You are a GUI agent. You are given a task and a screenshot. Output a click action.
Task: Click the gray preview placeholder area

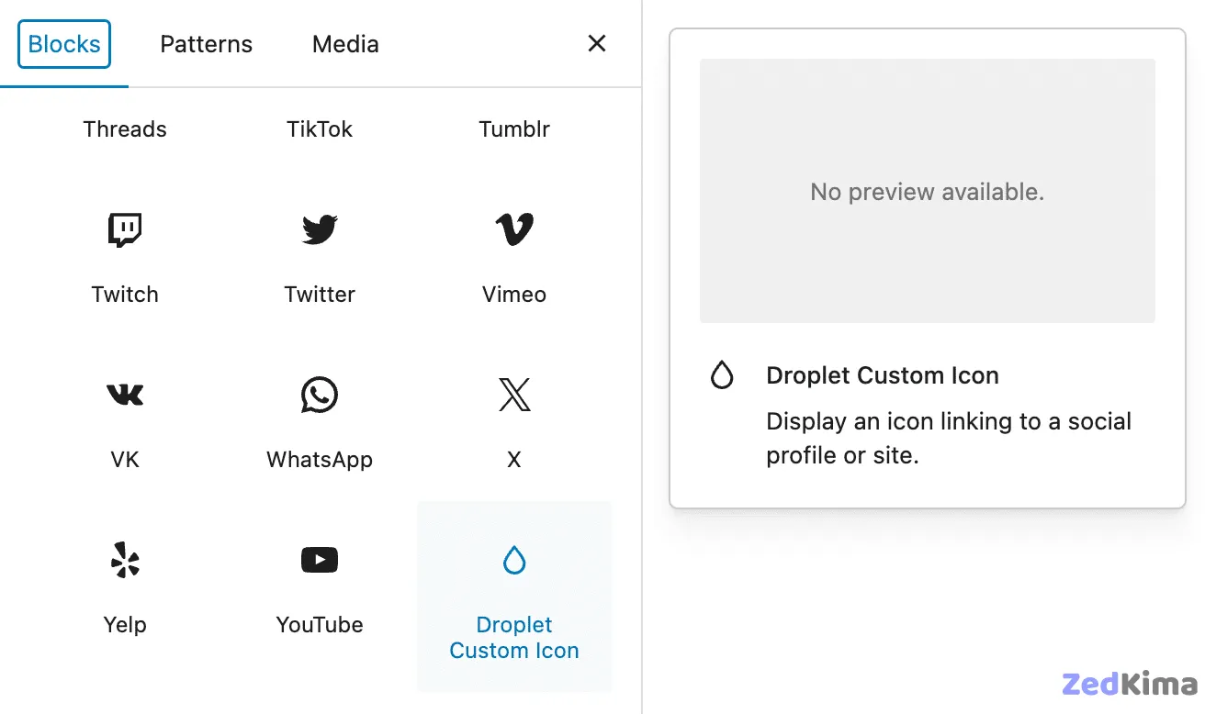(x=927, y=191)
